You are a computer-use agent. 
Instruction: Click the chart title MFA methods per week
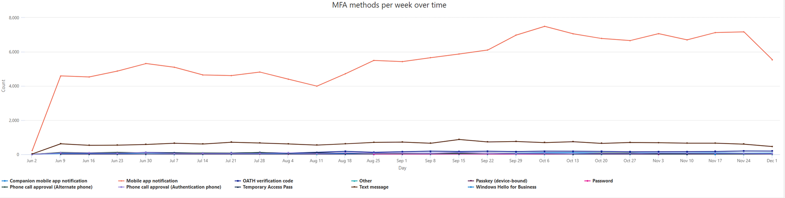click(389, 5)
